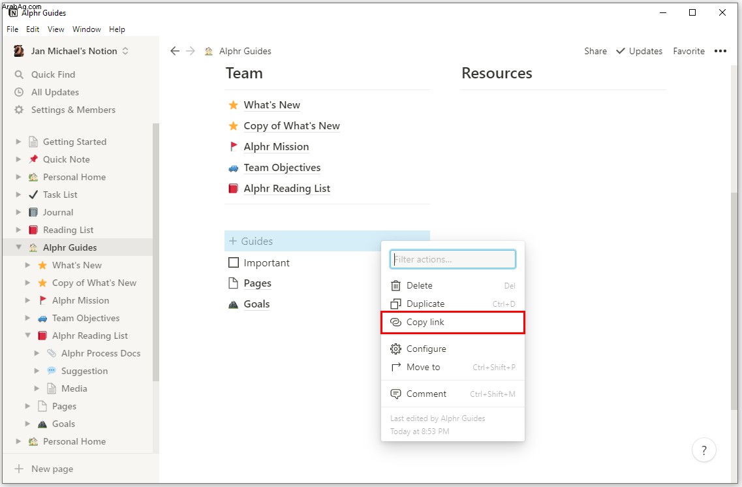Click the plus icon next to Guides
The height and width of the screenshot is (487, 742).
click(x=233, y=241)
